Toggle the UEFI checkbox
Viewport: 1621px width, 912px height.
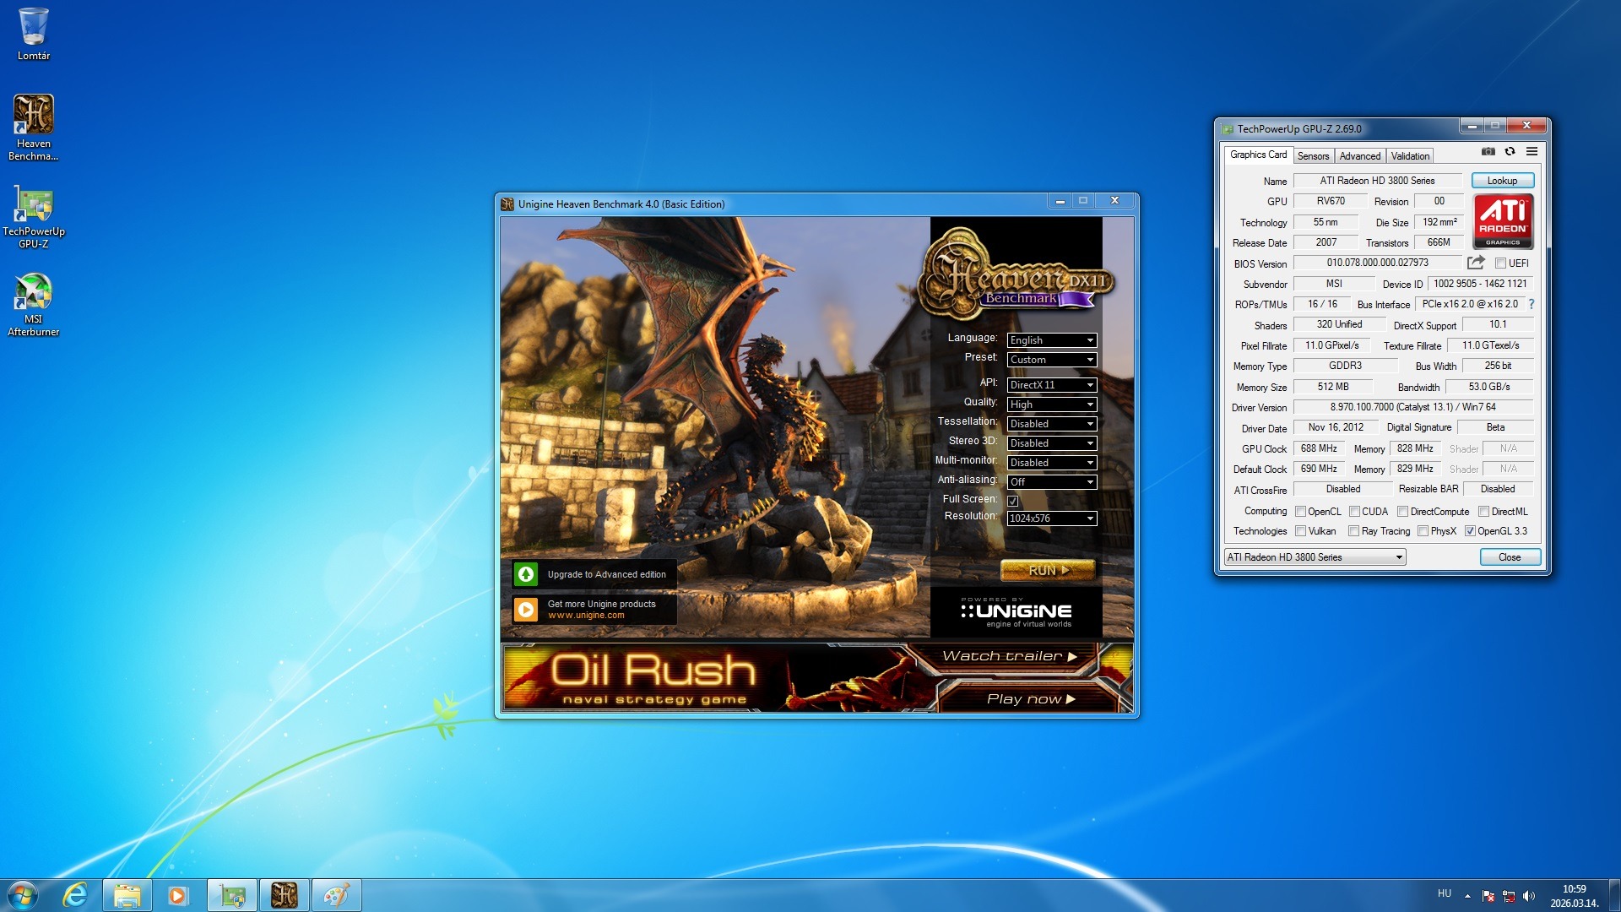click(x=1500, y=263)
